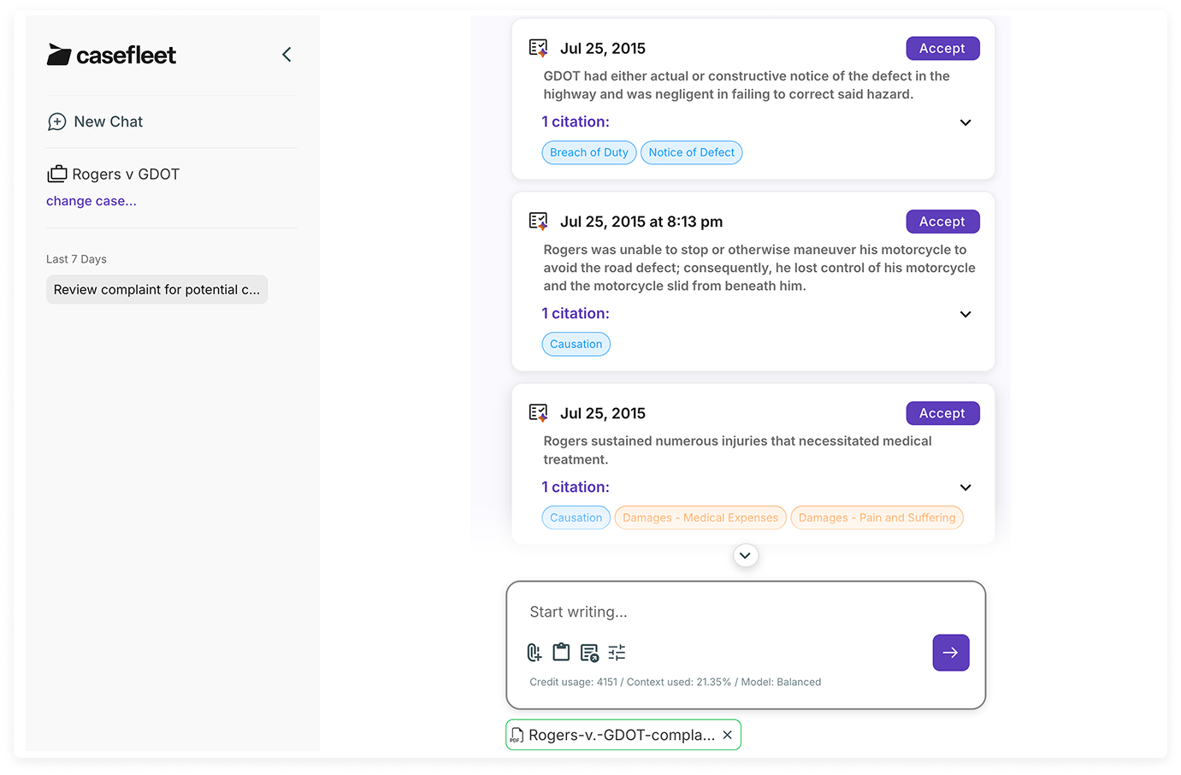Start a new chat with the plus icon
The height and width of the screenshot is (775, 1181).
point(57,121)
